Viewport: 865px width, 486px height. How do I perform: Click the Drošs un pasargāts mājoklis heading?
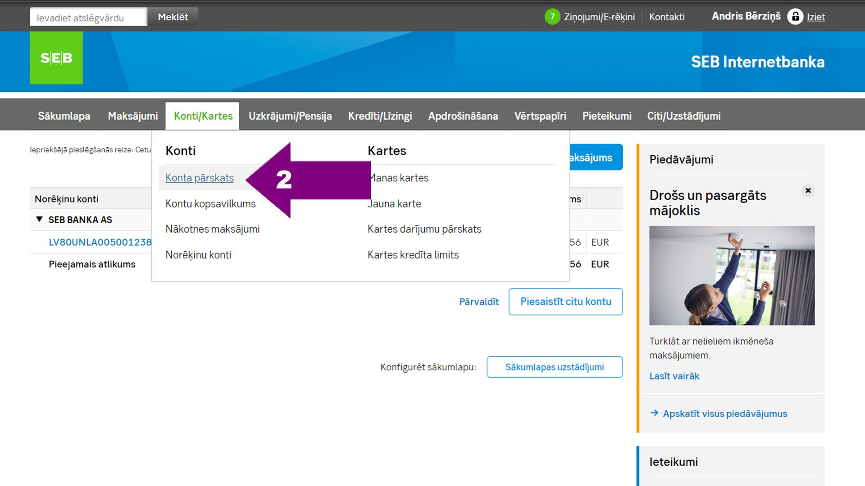(x=707, y=203)
